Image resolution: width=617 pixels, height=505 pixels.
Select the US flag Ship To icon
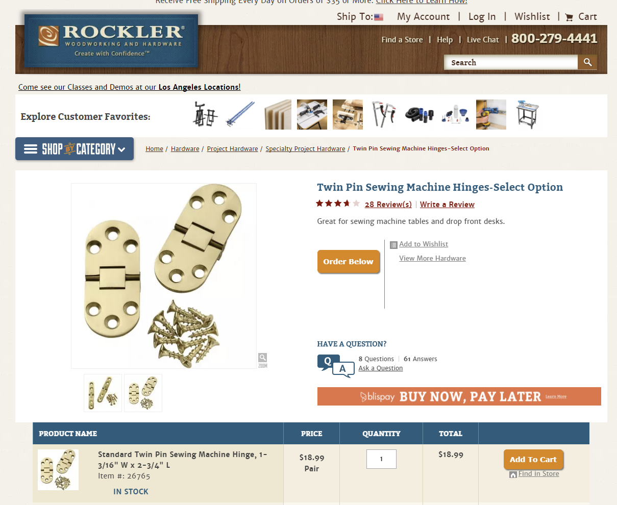click(379, 17)
